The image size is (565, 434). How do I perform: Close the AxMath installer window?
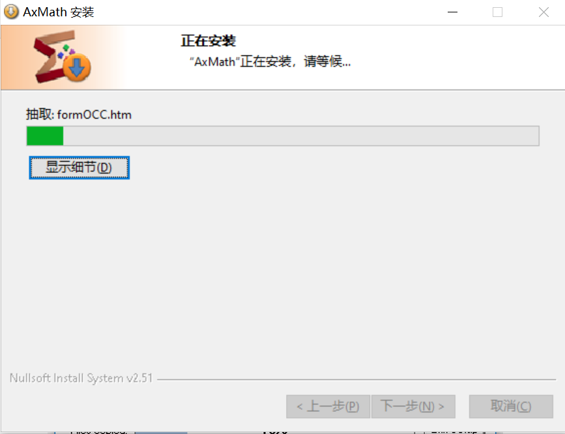(543, 12)
